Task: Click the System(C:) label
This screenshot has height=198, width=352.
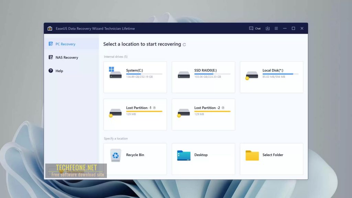Action: click(x=134, y=70)
